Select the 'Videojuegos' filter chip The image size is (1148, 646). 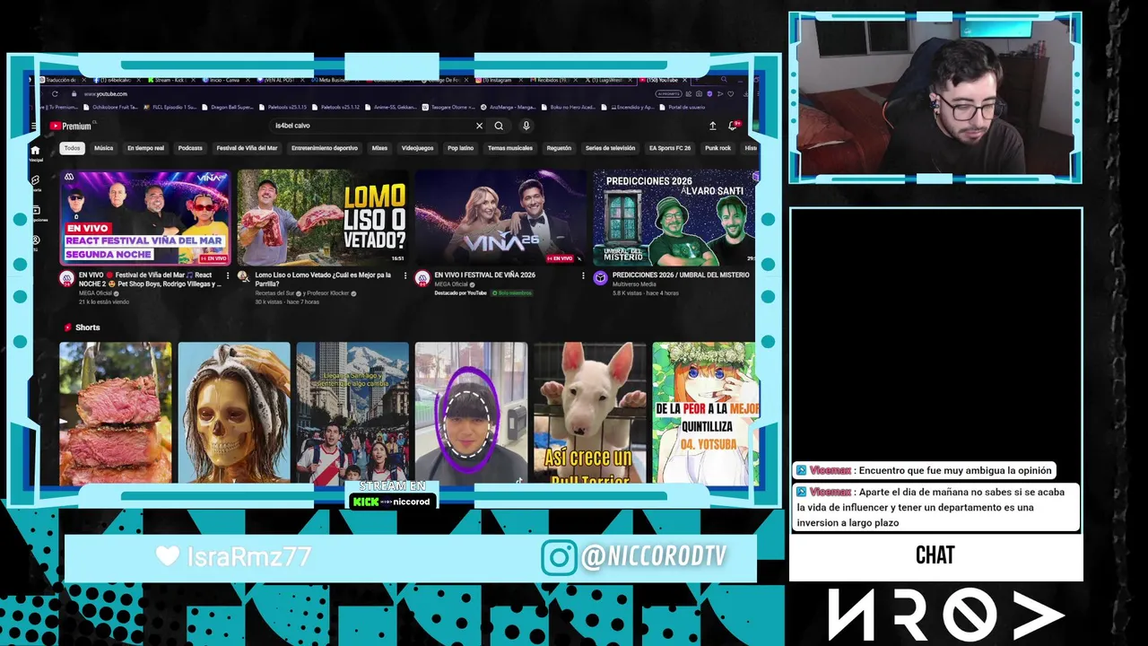pos(418,148)
